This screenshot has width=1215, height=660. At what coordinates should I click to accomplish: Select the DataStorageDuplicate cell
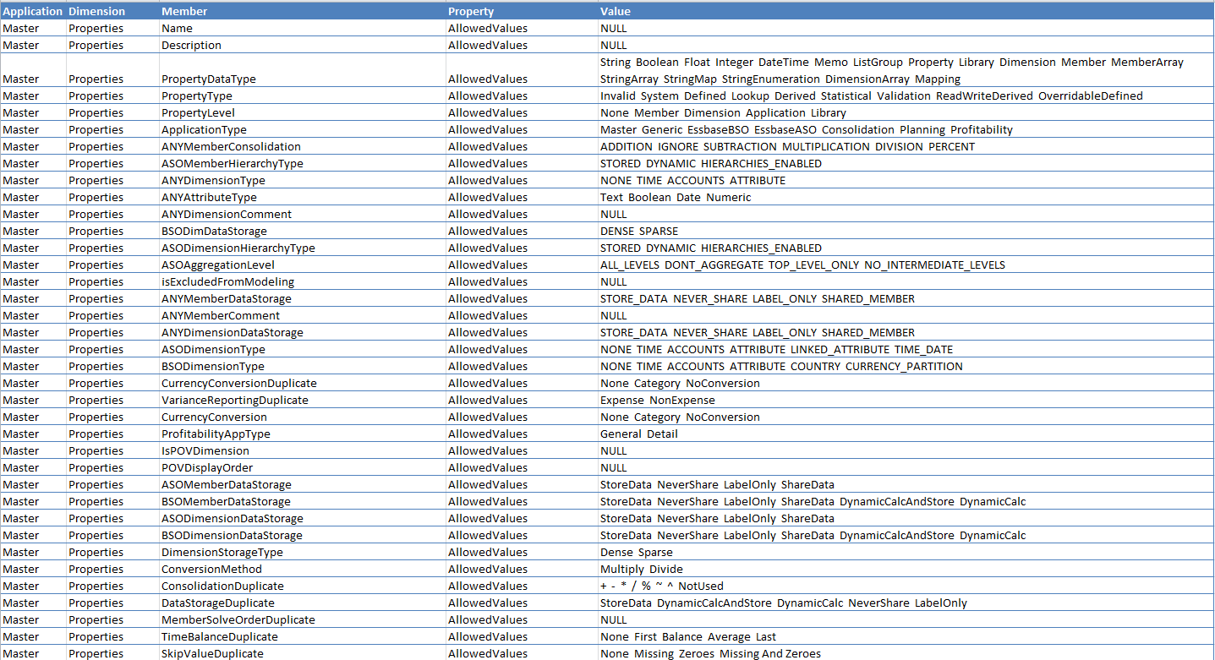302,603
